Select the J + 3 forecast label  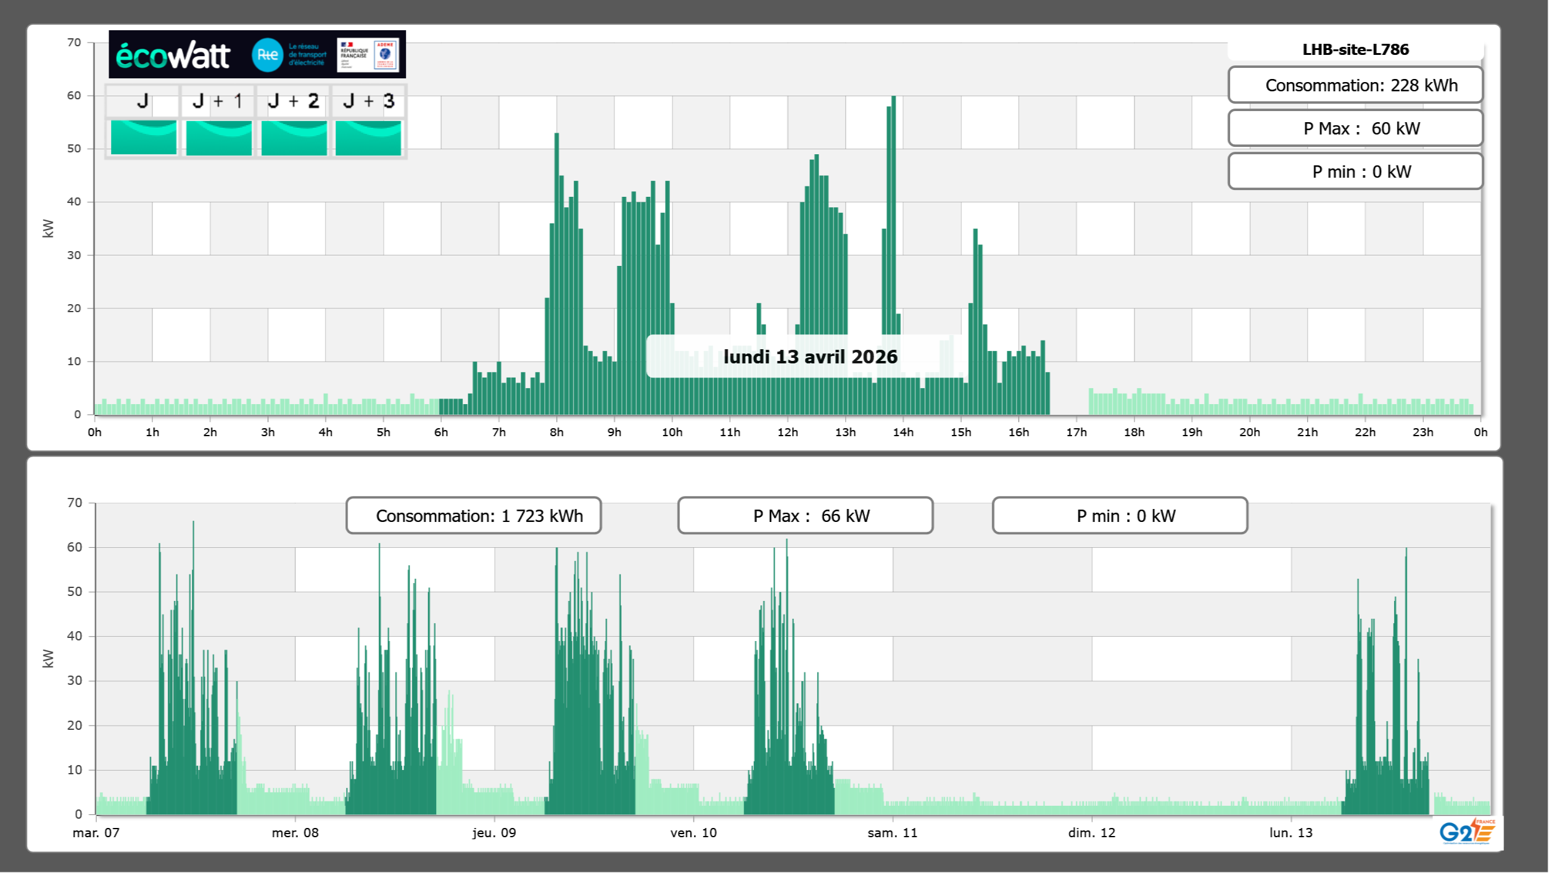(x=368, y=101)
